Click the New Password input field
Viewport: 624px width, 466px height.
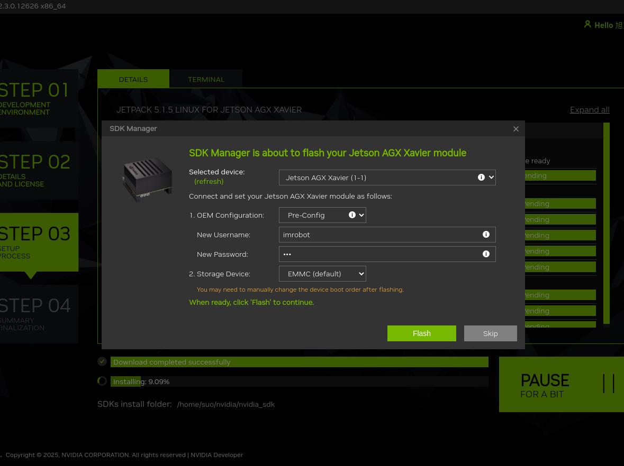(387, 254)
